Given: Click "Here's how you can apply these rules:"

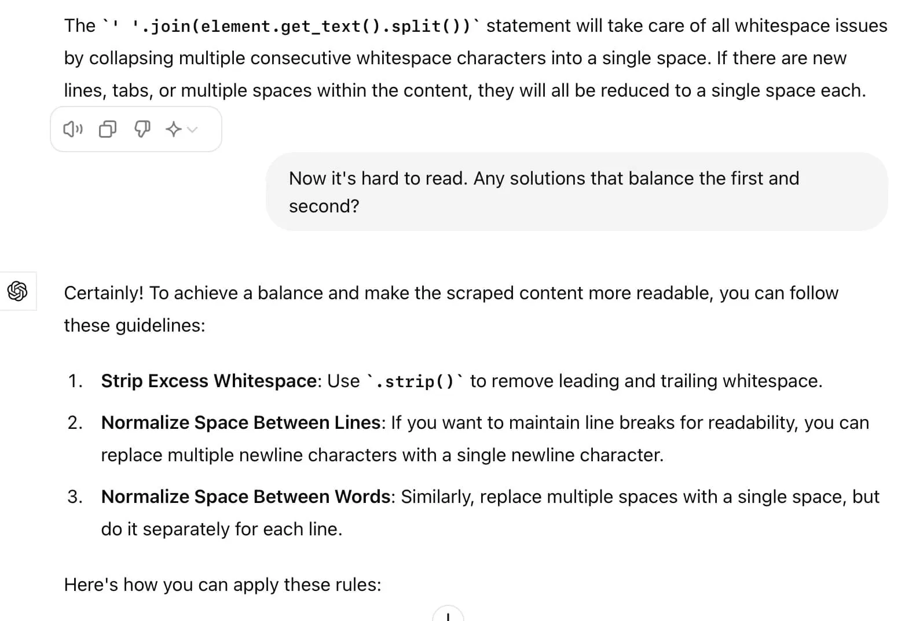Looking at the screenshot, I should [222, 585].
